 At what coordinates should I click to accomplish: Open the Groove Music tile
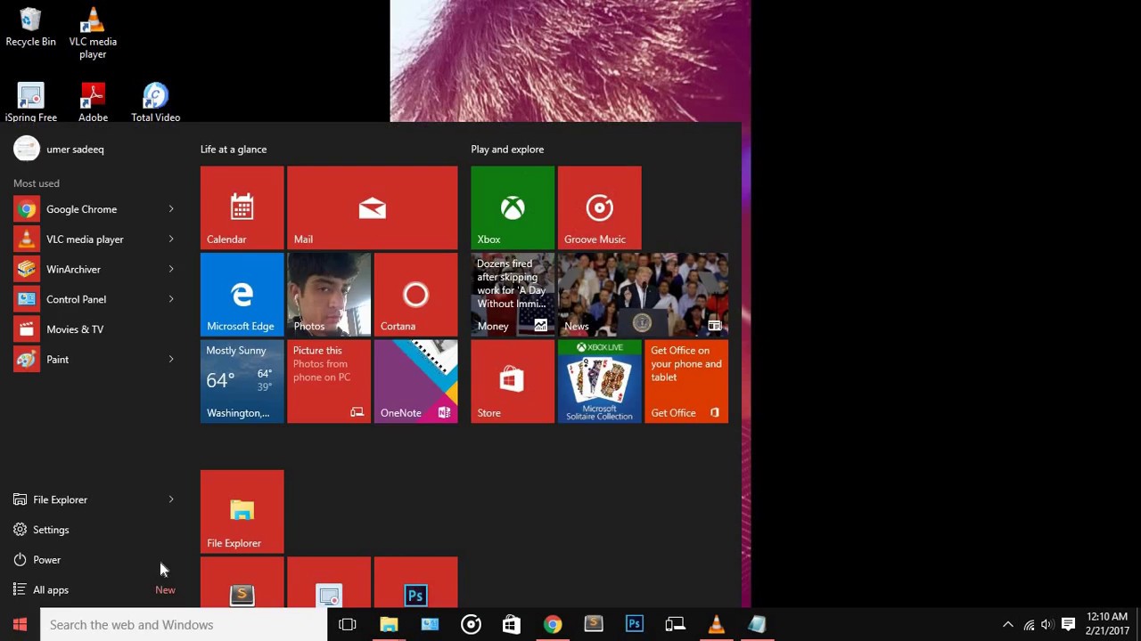pos(599,207)
